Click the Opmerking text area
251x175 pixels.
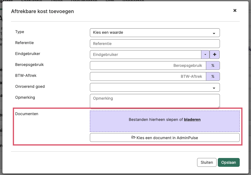[x=155, y=101]
